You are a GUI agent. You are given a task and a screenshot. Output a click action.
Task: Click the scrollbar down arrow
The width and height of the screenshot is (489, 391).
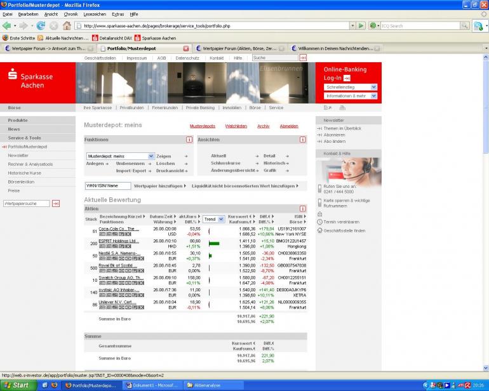pyautogui.click(x=486, y=368)
